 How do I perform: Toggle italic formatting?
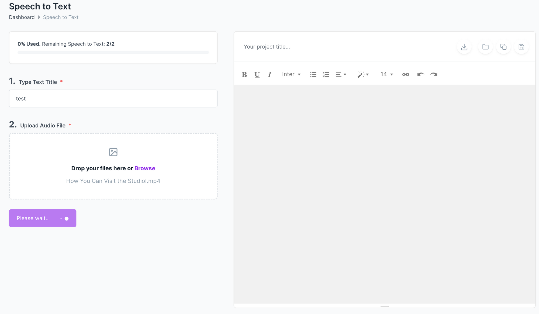(x=269, y=74)
